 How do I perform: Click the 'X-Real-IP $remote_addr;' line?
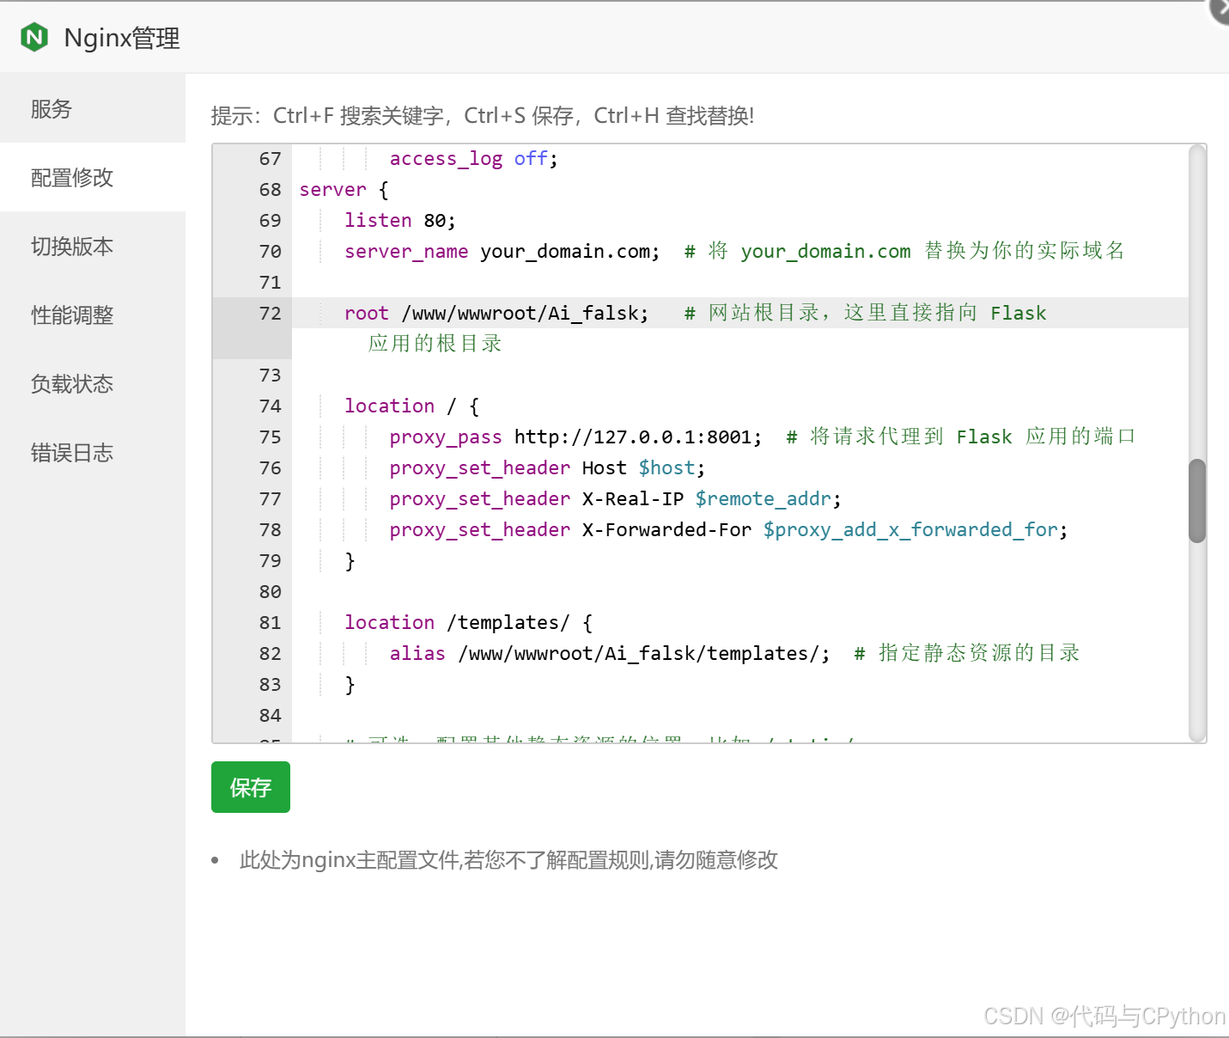(x=615, y=499)
